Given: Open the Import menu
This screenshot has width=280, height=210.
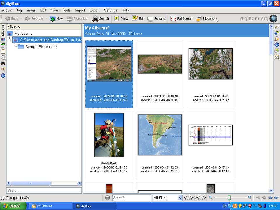Looking at the screenshot, I should coord(80,10).
